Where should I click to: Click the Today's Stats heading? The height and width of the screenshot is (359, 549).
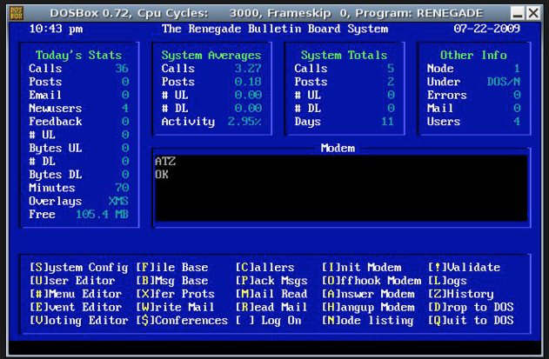pos(78,56)
